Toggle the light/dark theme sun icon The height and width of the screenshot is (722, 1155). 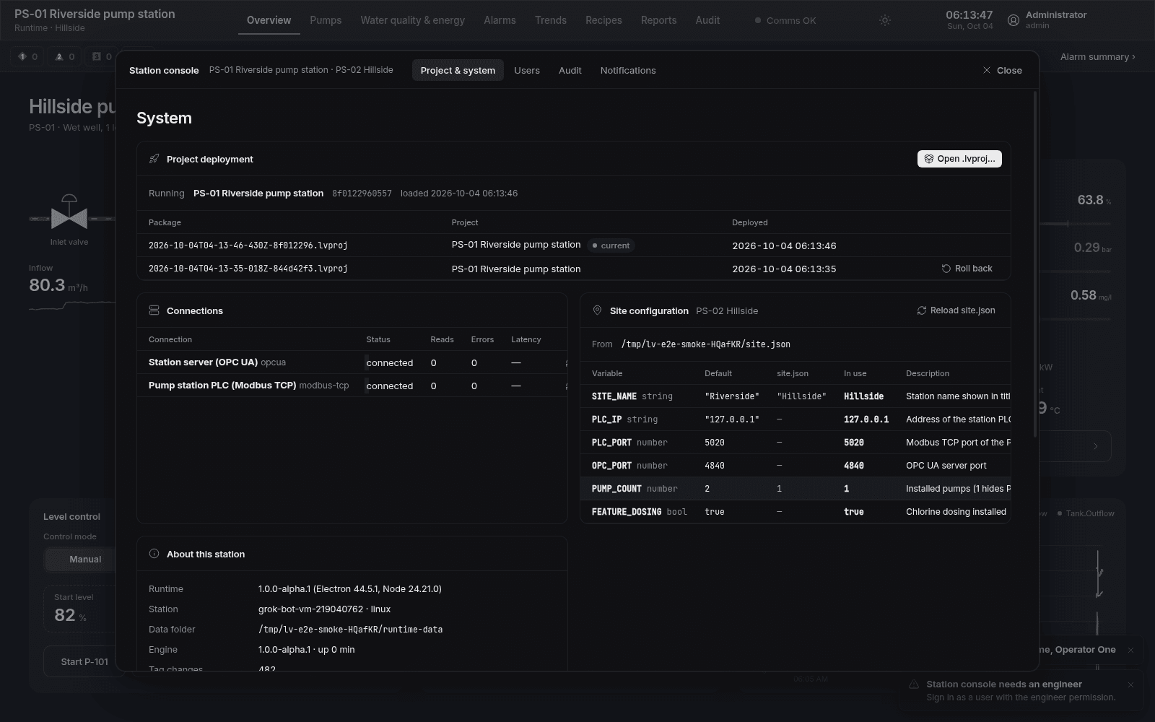point(885,20)
